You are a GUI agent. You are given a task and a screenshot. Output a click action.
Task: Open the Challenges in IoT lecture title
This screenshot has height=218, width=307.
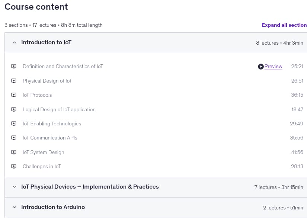tap(42, 166)
